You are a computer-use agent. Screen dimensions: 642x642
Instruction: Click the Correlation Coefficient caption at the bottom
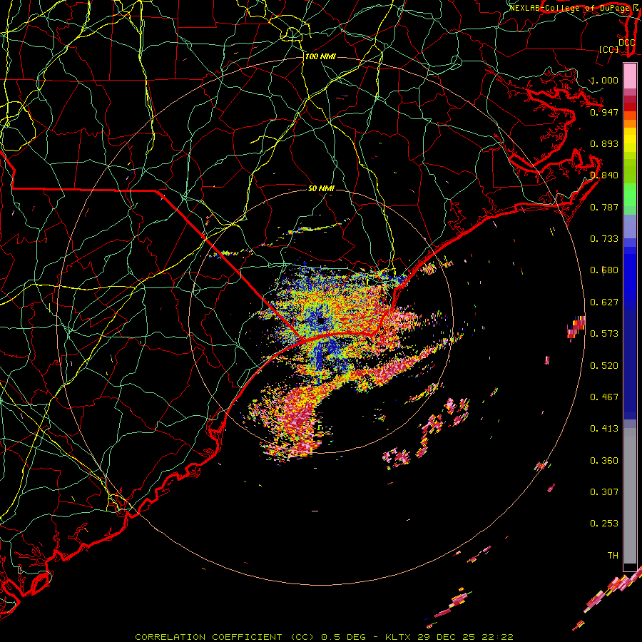pyautogui.click(x=324, y=637)
